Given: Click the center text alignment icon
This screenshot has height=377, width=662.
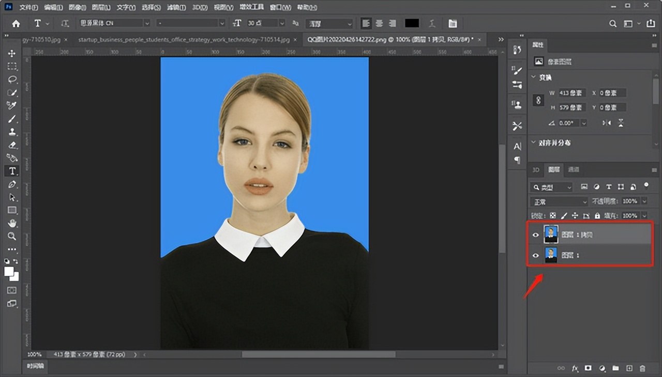Looking at the screenshot, I should [379, 23].
